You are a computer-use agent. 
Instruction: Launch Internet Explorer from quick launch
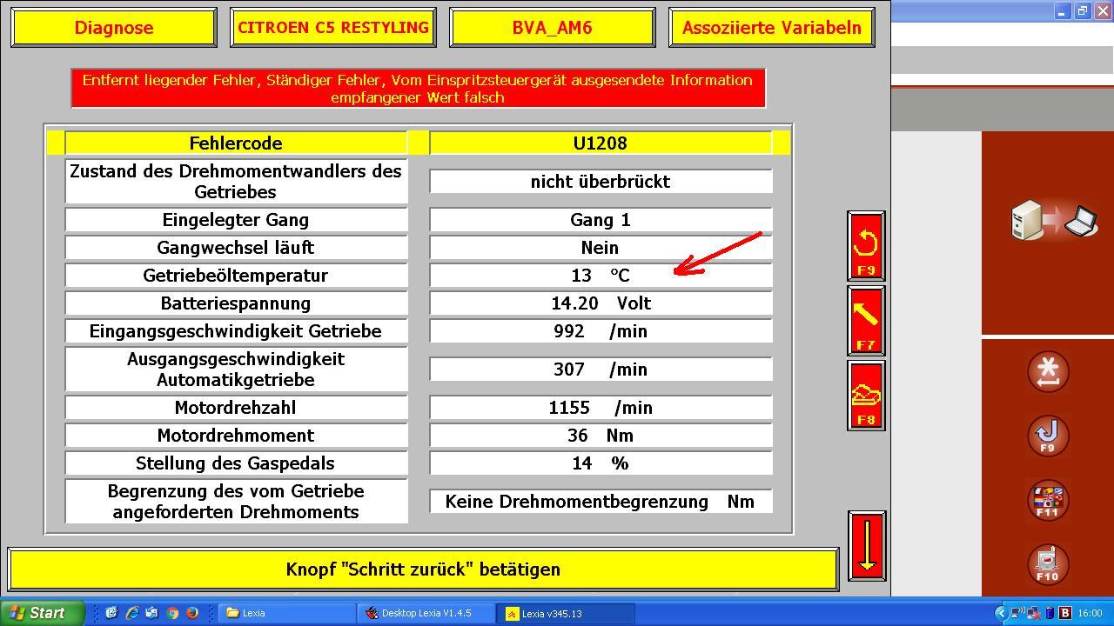(132, 613)
